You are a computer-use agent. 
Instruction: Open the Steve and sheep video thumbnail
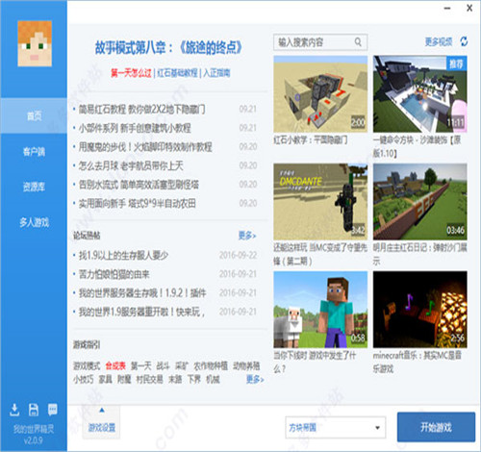tap(320, 310)
